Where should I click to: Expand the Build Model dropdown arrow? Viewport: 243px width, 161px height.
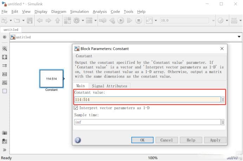[241, 20]
